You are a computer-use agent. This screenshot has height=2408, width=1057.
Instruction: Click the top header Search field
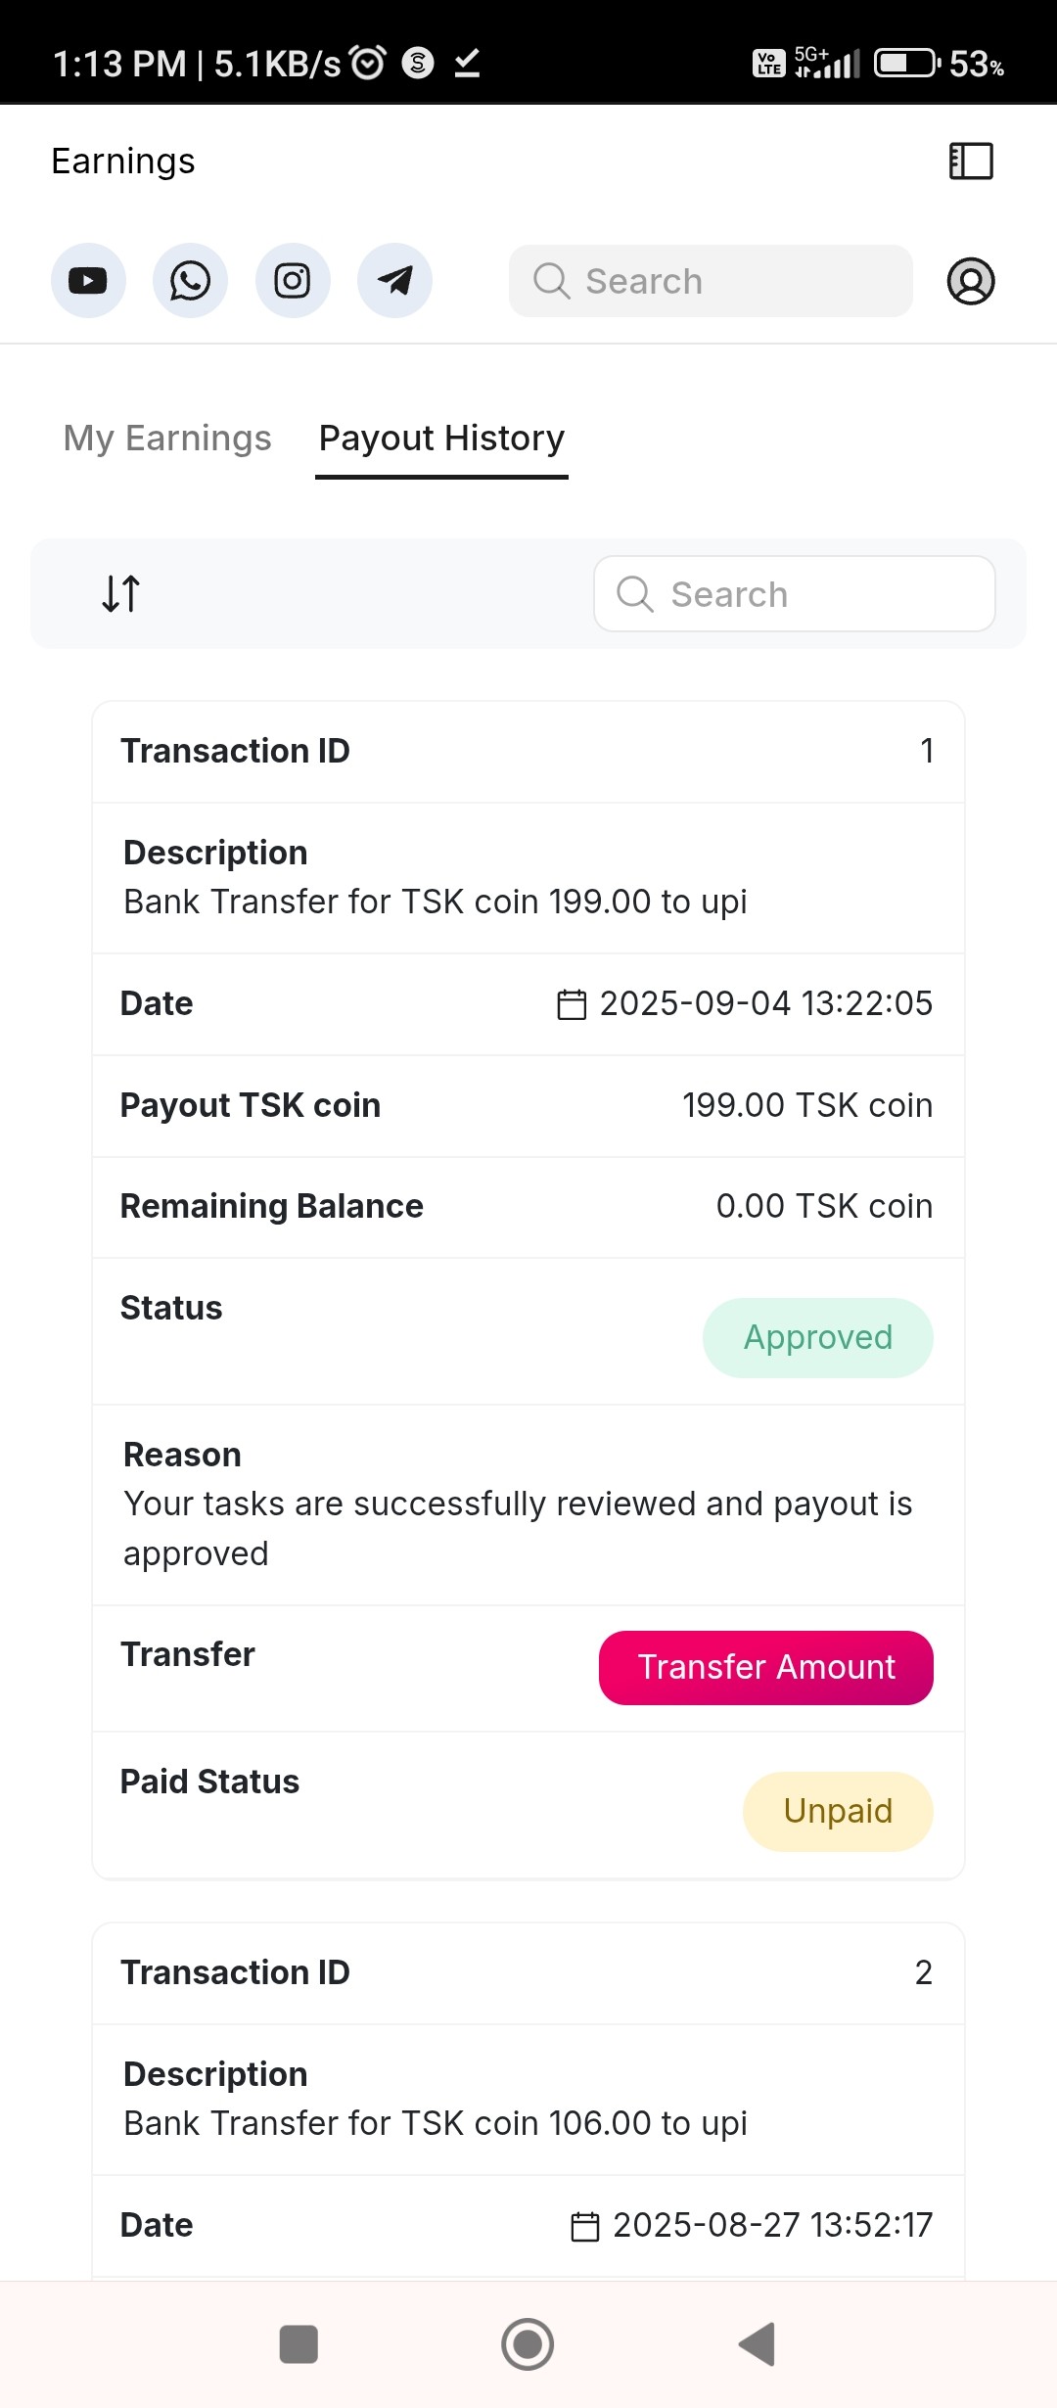pyautogui.click(x=711, y=281)
